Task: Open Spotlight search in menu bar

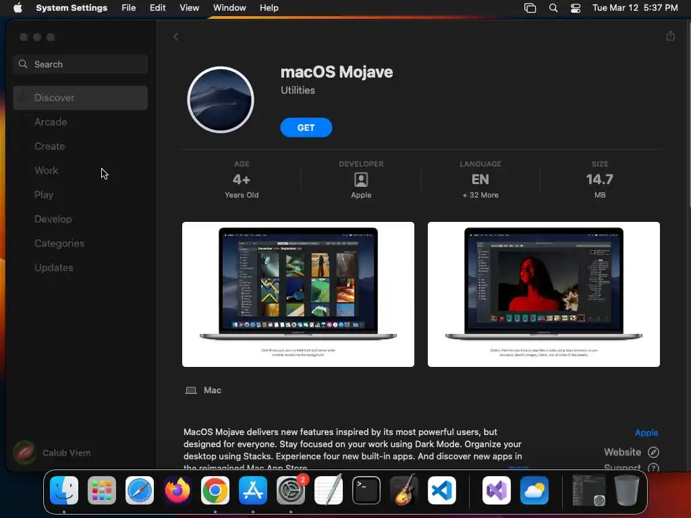Action: (x=553, y=8)
